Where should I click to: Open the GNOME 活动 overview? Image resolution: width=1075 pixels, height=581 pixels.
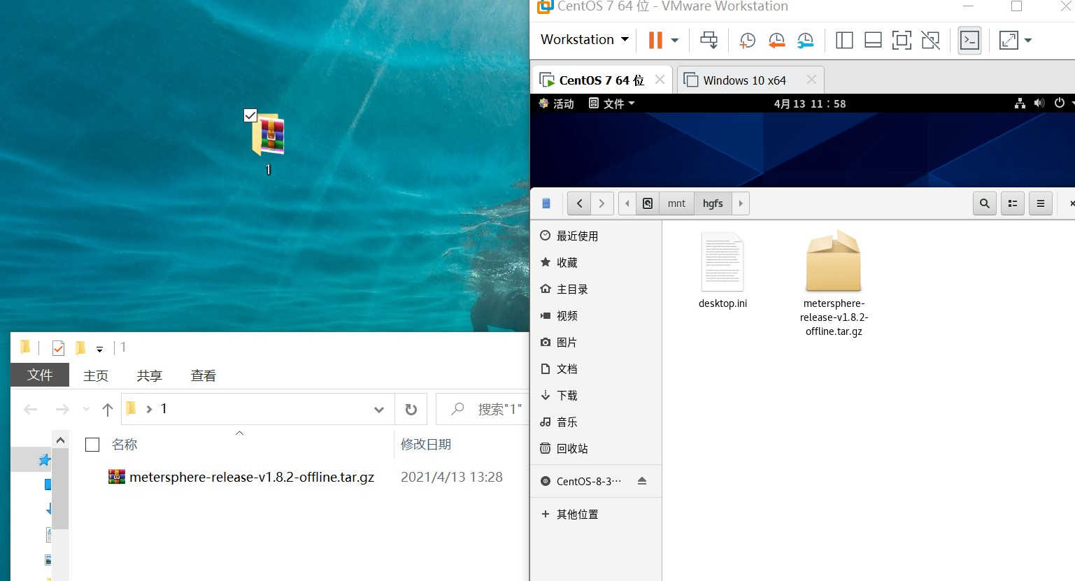556,103
